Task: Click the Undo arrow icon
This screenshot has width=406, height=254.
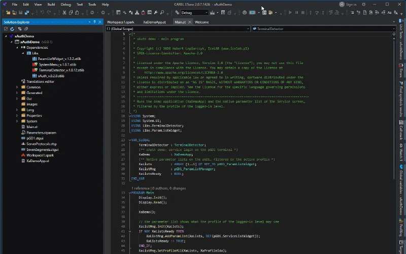Action: click(x=42, y=12)
